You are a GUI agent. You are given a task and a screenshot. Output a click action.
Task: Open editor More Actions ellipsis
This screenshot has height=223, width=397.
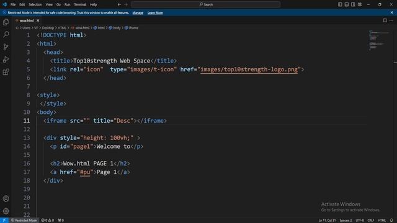click(391, 20)
